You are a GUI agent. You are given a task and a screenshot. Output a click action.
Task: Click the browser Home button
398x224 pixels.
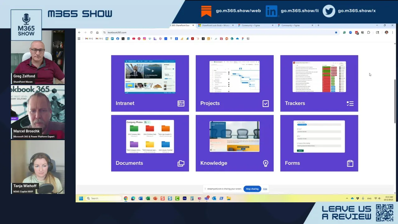(97, 32)
